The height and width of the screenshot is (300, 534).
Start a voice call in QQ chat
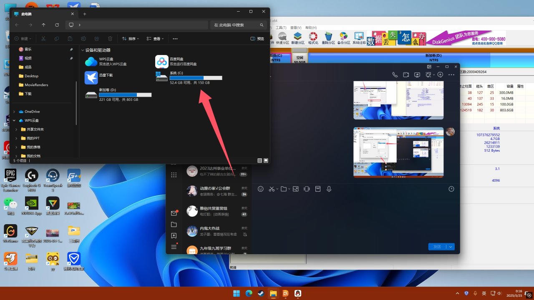click(395, 75)
